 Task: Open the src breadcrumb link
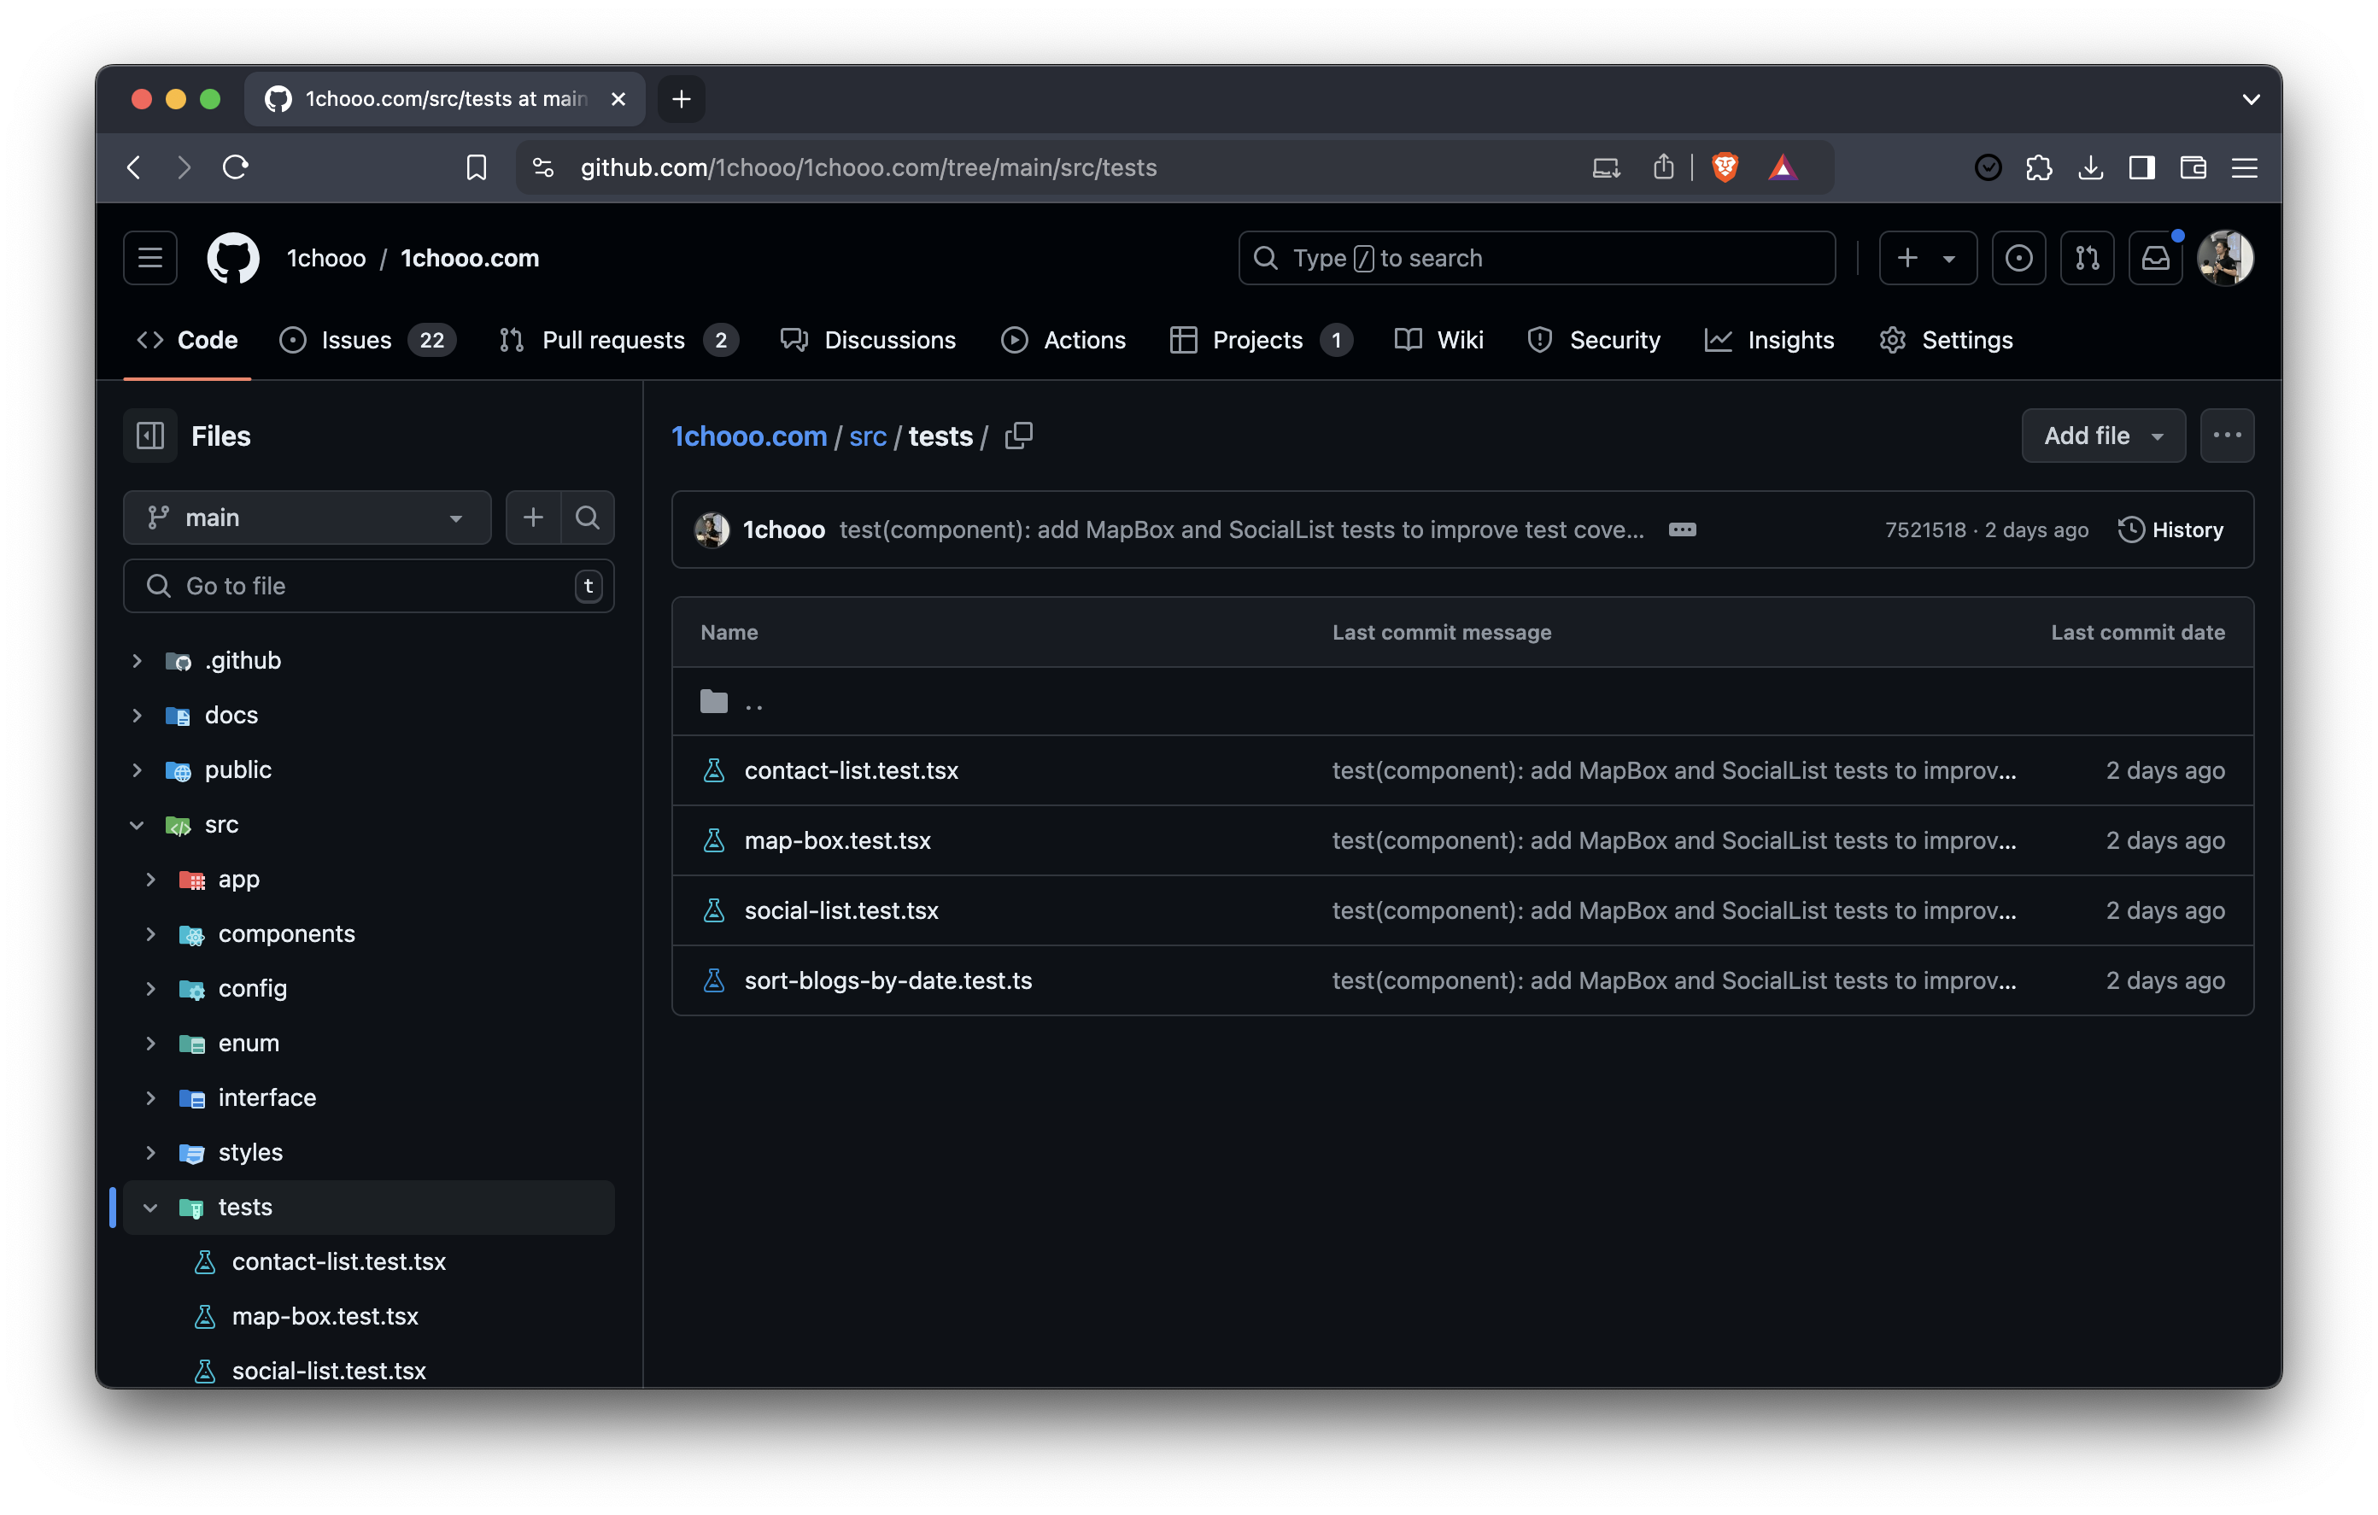[867, 436]
